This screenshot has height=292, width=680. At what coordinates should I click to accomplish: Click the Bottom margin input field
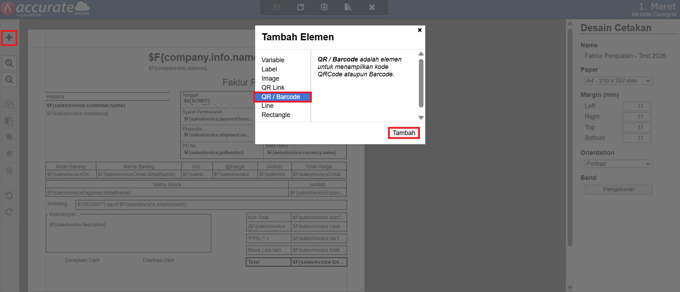point(636,138)
